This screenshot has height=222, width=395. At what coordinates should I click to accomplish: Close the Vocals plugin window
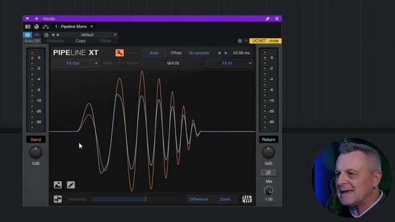pos(277,18)
